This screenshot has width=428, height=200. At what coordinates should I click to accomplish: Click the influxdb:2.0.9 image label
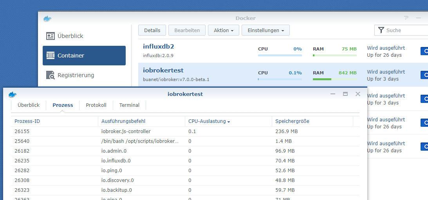coord(158,56)
